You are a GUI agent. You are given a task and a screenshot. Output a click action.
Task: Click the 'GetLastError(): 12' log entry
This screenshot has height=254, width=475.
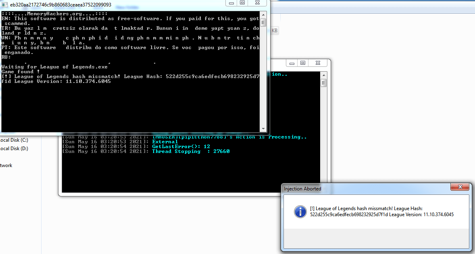pyautogui.click(x=181, y=147)
